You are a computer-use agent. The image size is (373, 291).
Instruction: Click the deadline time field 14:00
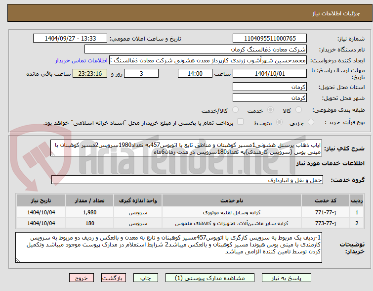point(195,73)
